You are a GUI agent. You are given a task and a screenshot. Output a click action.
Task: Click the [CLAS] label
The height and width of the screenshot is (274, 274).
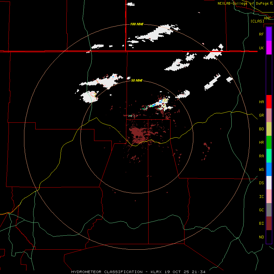[x=257, y=21]
